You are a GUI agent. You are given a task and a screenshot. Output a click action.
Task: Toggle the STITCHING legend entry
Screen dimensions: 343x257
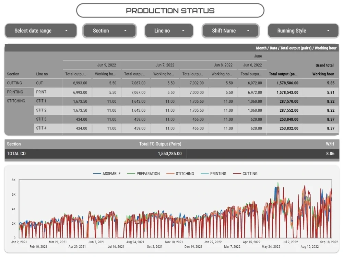180,173
